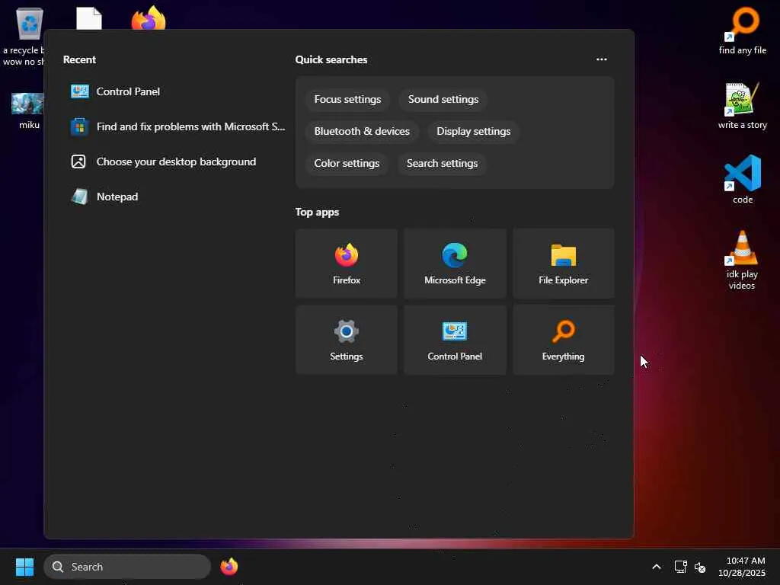Open Firefox from the taskbar
The height and width of the screenshot is (585, 780).
pos(229,567)
